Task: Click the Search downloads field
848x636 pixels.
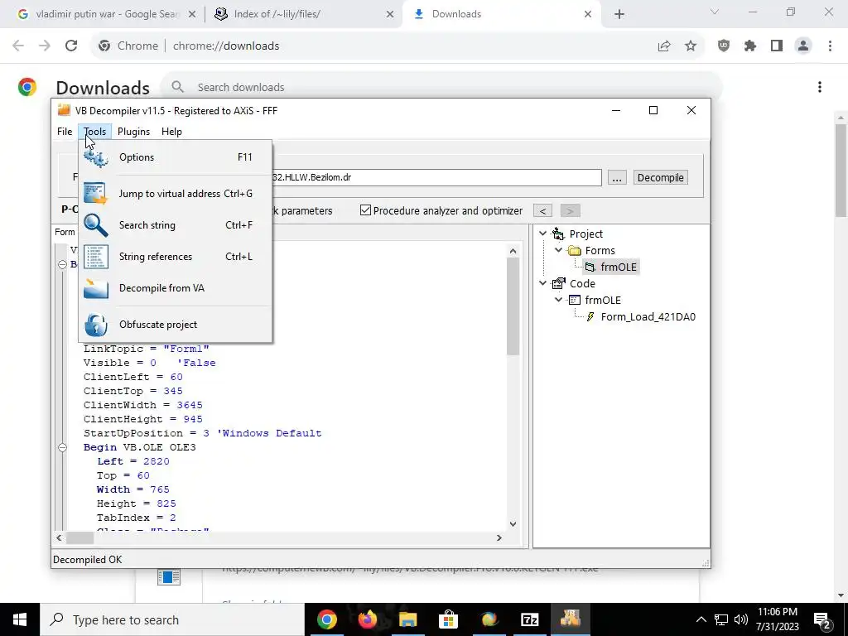Action: pyautogui.click(x=444, y=87)
